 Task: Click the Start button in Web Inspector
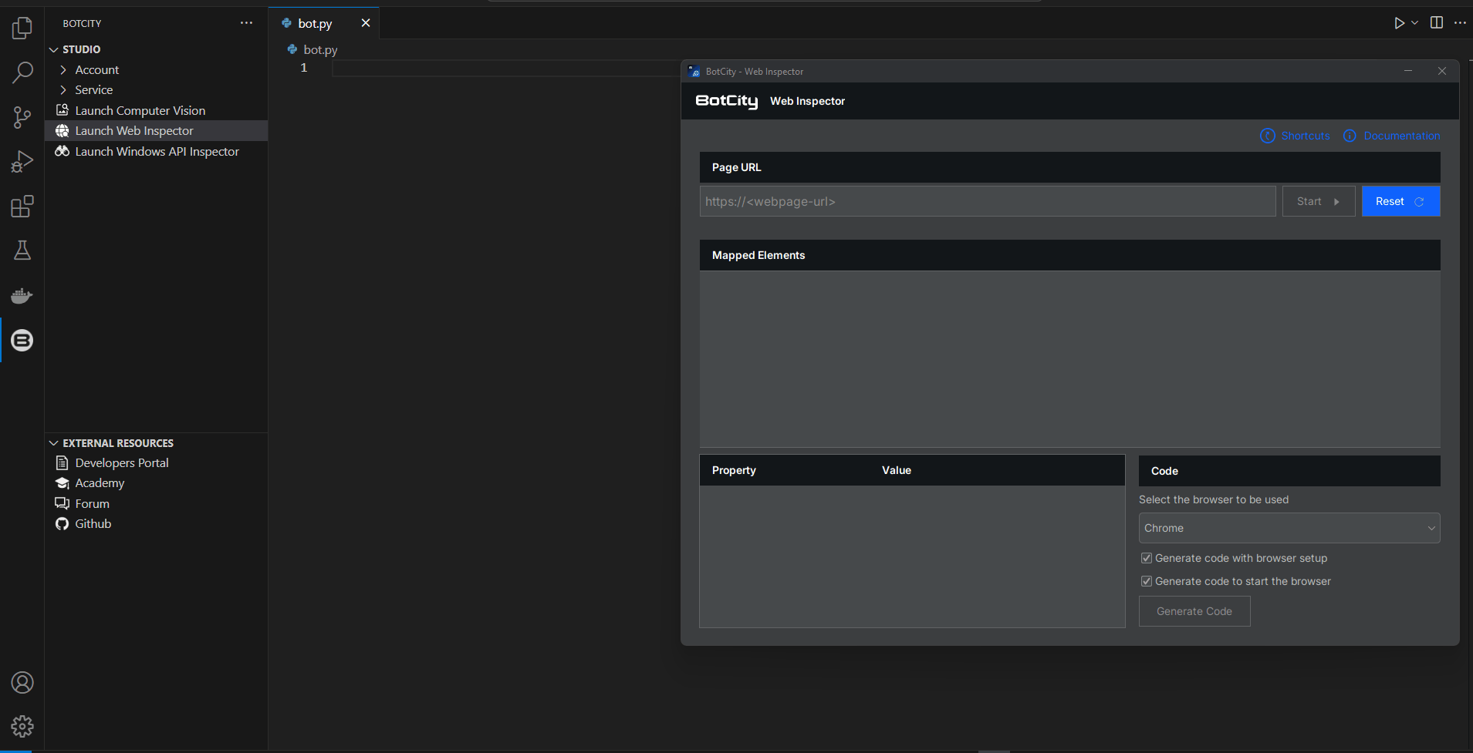[1319, 201]
